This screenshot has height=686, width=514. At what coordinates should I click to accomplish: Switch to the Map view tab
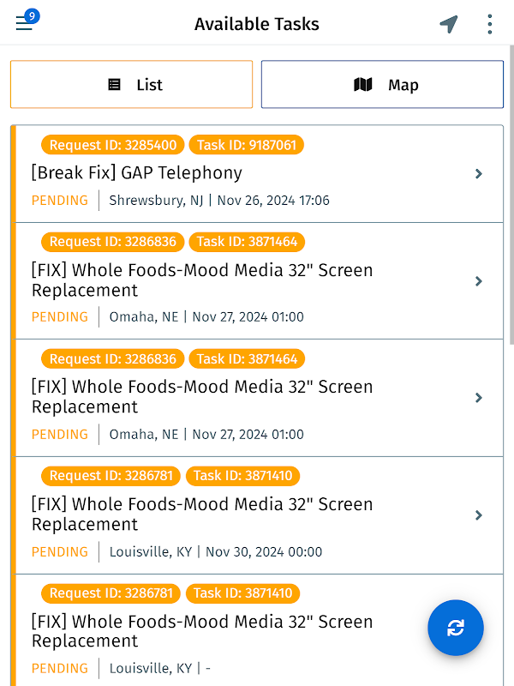pos(382,84)
